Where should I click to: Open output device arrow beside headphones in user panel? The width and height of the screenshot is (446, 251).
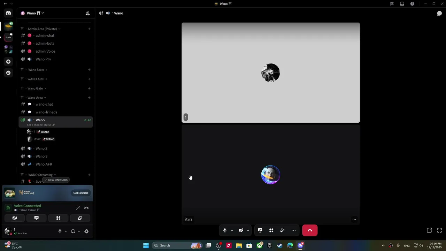pos(79,231)
